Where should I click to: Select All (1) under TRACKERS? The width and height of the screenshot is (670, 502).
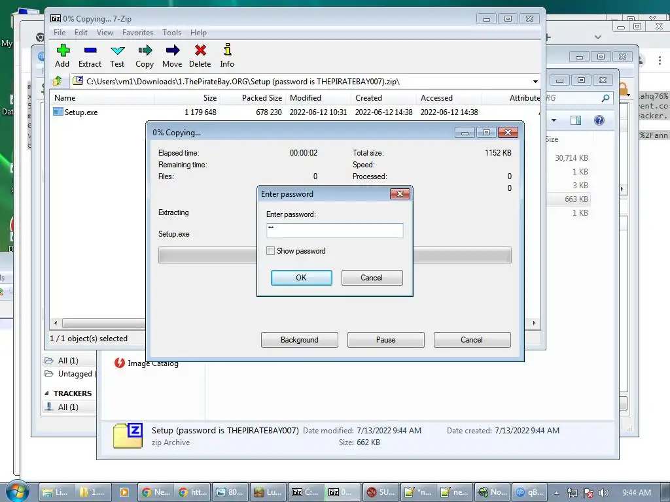68,407
